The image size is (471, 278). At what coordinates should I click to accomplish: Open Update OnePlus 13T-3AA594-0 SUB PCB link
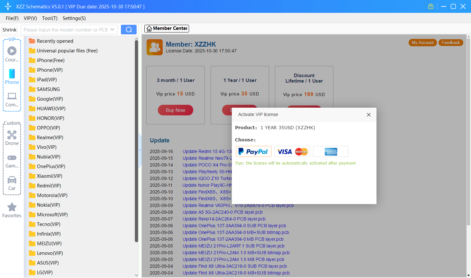pos(234,226)
